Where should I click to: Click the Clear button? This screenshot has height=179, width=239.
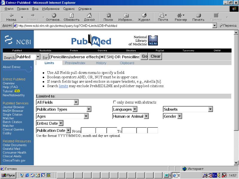coord(155,56)
